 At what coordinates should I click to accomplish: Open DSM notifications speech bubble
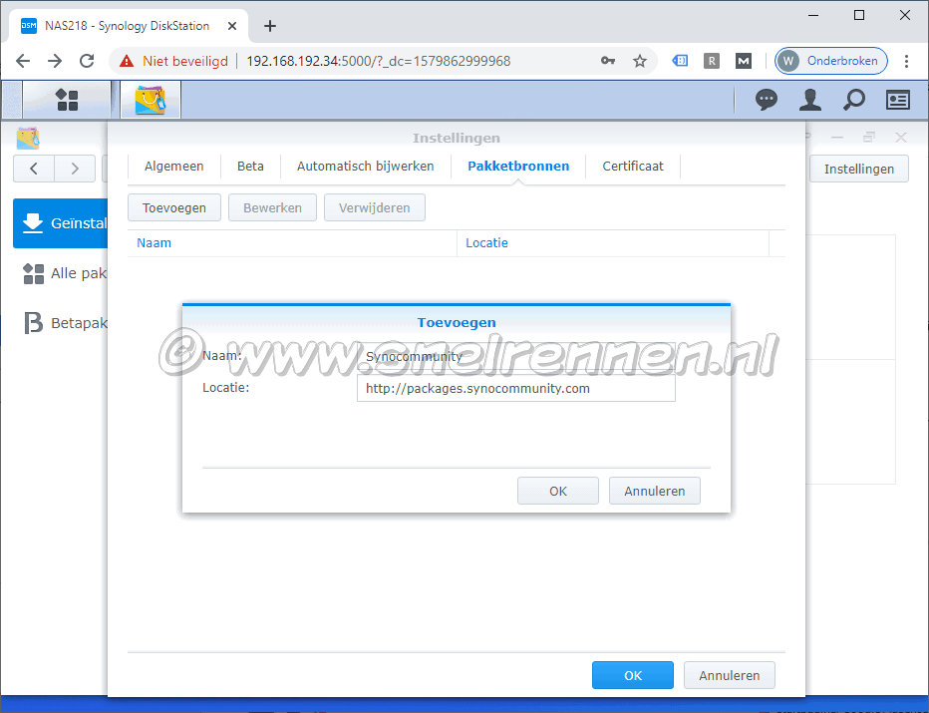click(767, 100)
